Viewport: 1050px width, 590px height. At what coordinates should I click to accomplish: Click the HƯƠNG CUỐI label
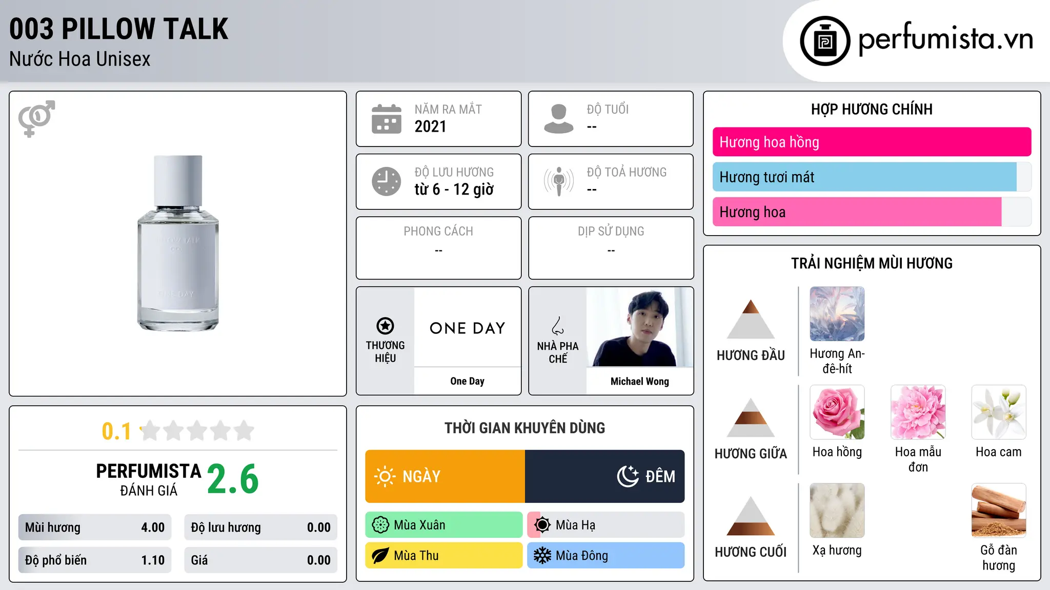pyautogui.click(x=751, y=552)
